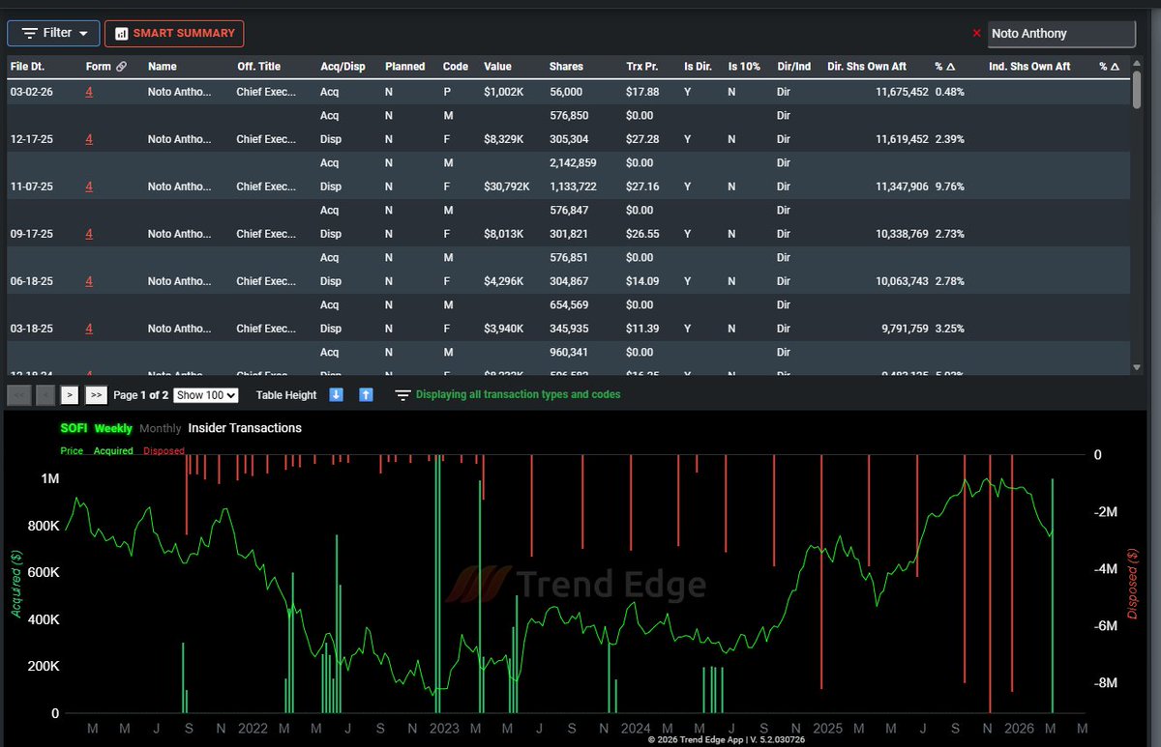This screenshot has height=747, width=1161.
Task: Sort by Ind. Shs Own Aft header
Action: tap(1029, 67)
